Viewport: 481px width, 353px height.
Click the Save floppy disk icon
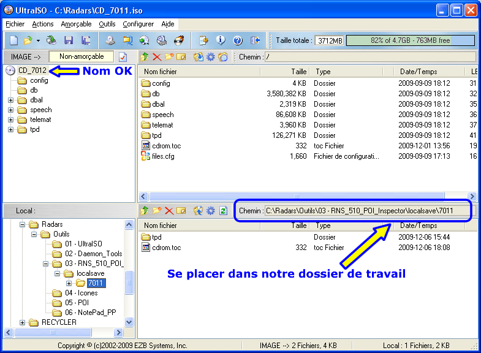coord(69,40)
